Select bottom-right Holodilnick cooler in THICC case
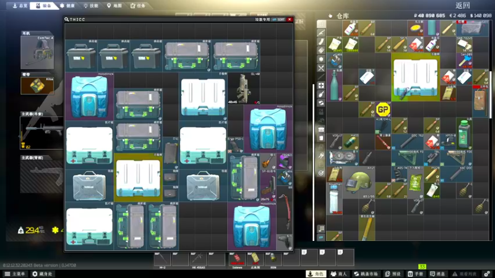 [x=252, y=227]
